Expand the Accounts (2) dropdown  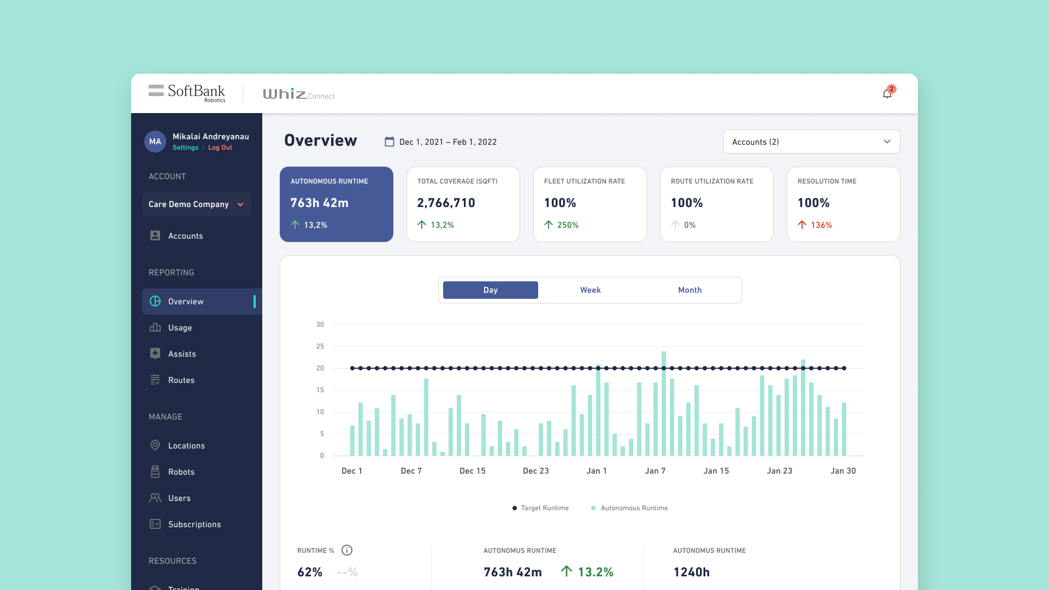tap(811, 142)
